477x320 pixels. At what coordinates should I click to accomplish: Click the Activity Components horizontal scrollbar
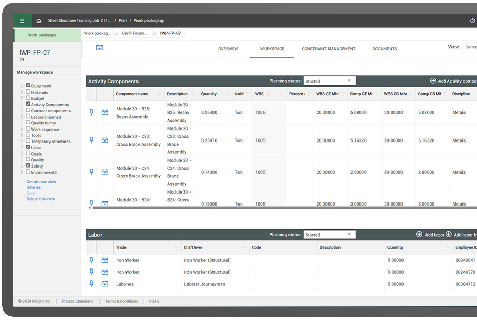pyautogui.click(x=260, y=208)
